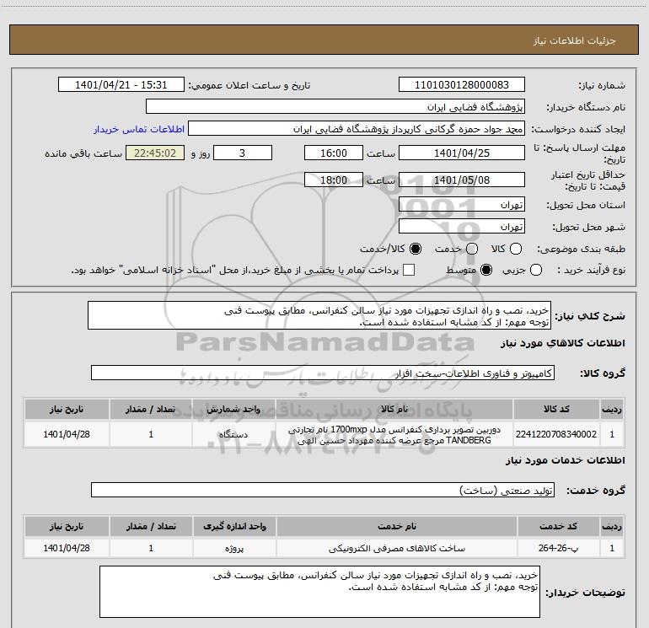Click remaining time countdown 22:45:02

[155, 153]
